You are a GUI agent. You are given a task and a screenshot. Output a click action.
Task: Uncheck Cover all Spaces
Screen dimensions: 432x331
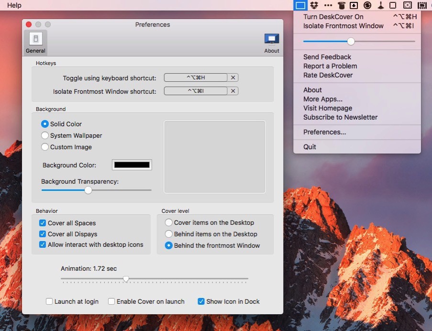[43, 223]
